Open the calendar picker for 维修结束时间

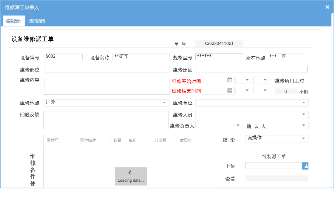click(230, 90)
